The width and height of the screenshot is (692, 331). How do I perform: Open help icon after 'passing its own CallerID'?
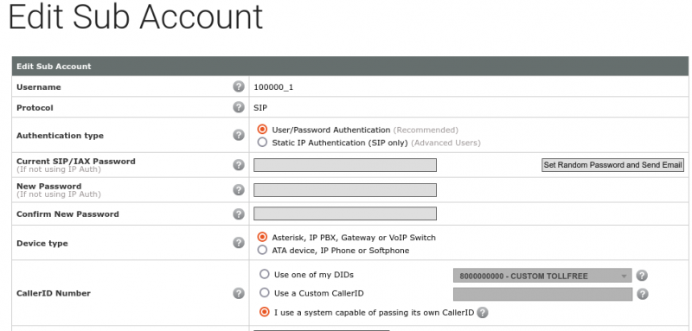[x=483, y=313]
